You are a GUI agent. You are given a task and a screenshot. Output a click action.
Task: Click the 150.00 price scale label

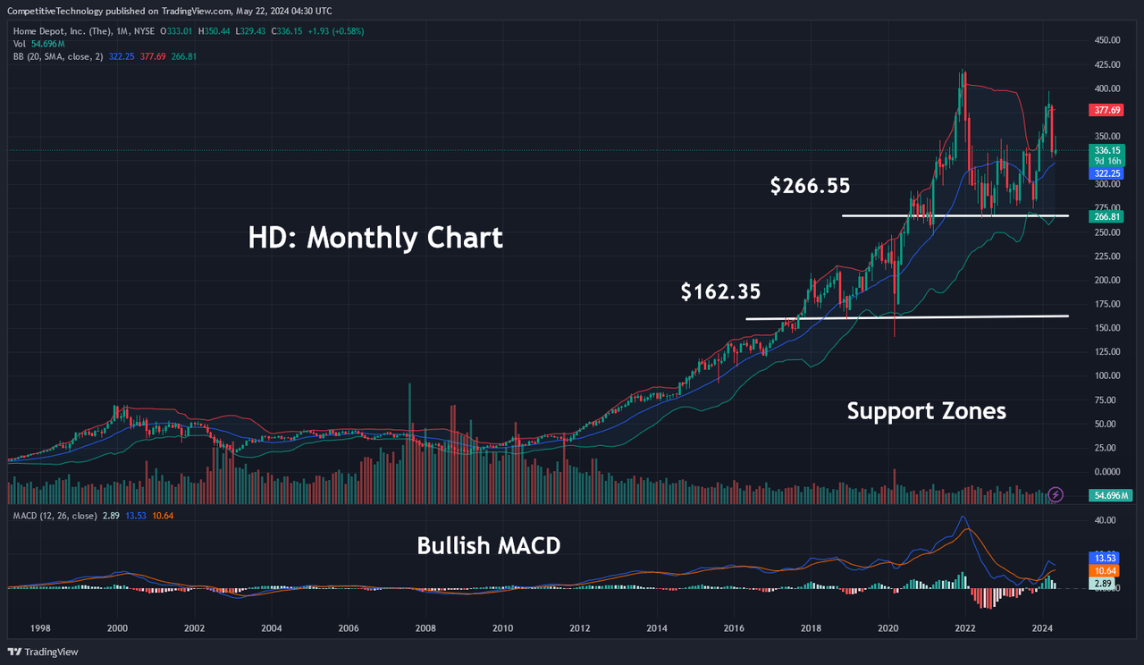click(x=1106, y=328)
